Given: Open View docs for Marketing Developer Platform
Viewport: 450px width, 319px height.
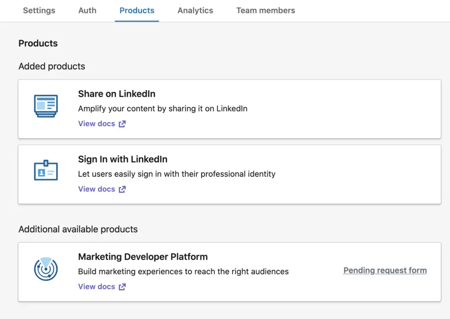Looking at the screenshot, I should [x=96, y=286].
